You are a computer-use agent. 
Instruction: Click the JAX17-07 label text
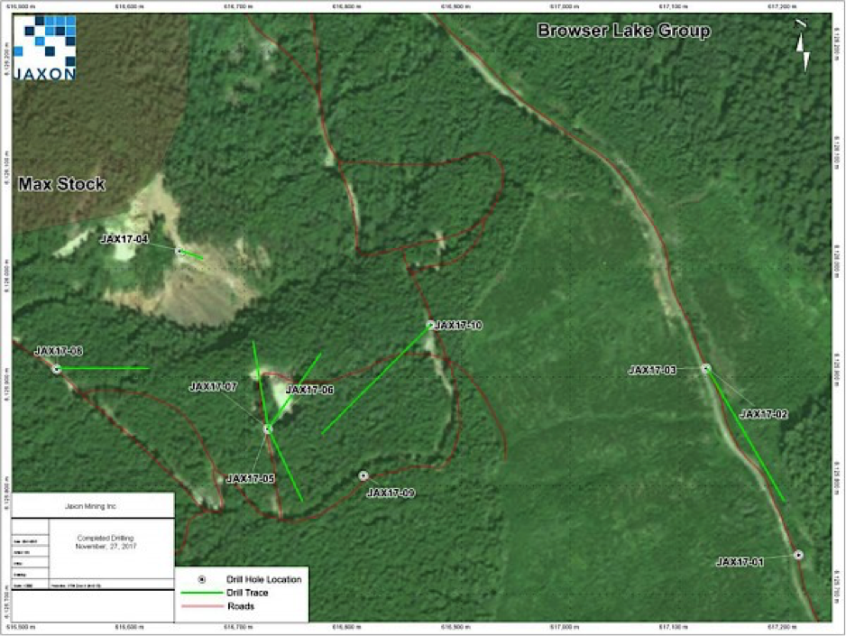(213, 386)
